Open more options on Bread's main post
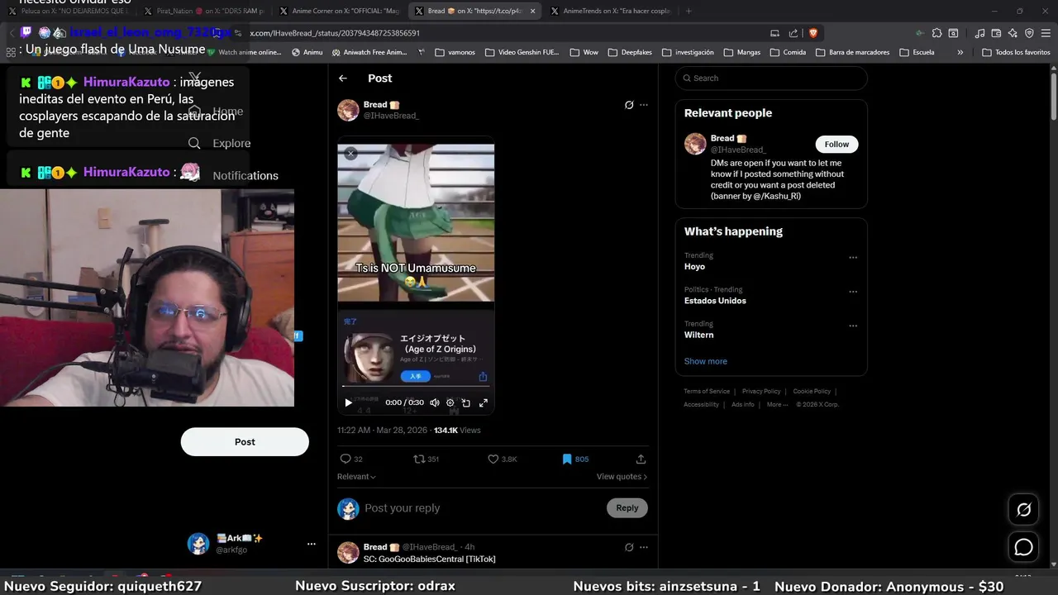Image resolution: width=1058 pixels, height=595 pixels. pos(644,105)
